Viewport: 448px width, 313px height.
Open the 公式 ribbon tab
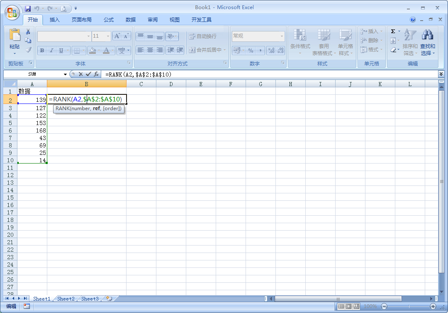coord(109,19)
